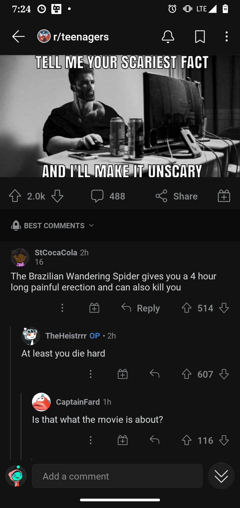This screenshot has height=508, width=240.
Task: Open the post's three-dot overflow menu
Action: [226, 37]
